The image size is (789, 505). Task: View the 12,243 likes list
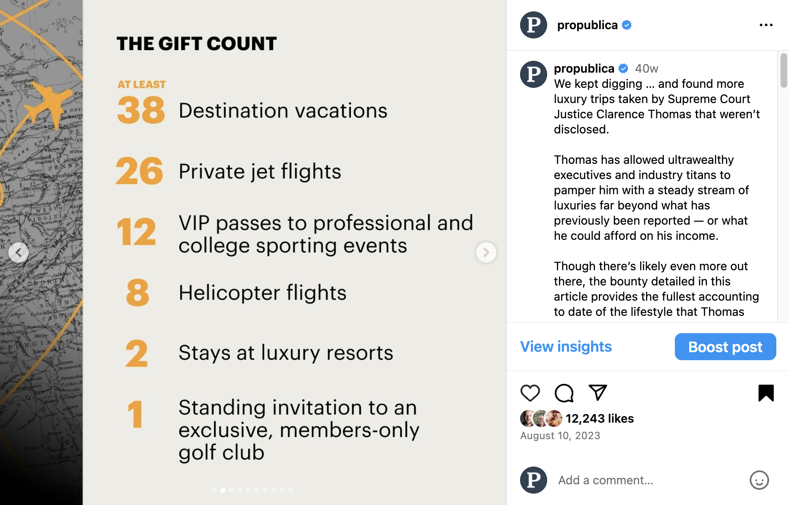[600, 418]
